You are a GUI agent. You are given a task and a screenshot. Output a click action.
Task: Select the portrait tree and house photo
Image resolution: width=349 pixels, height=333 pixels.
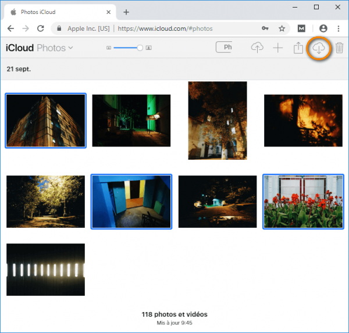[x=218, y=120]
